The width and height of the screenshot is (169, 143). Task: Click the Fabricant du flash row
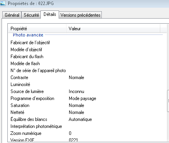tap(87, 57)
